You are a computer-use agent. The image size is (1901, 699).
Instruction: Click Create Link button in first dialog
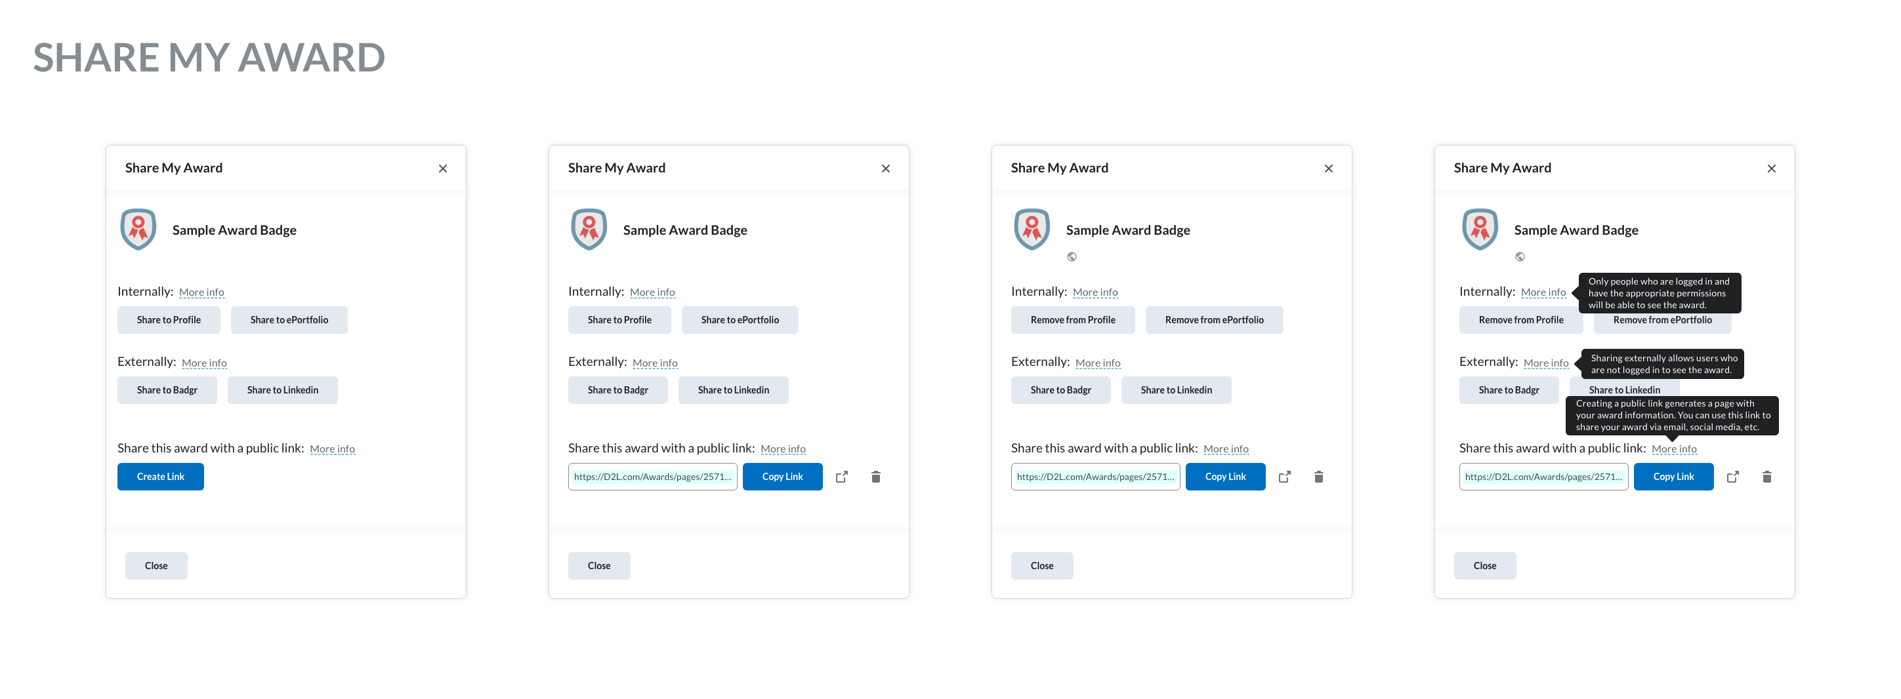(x=160, y=476)
